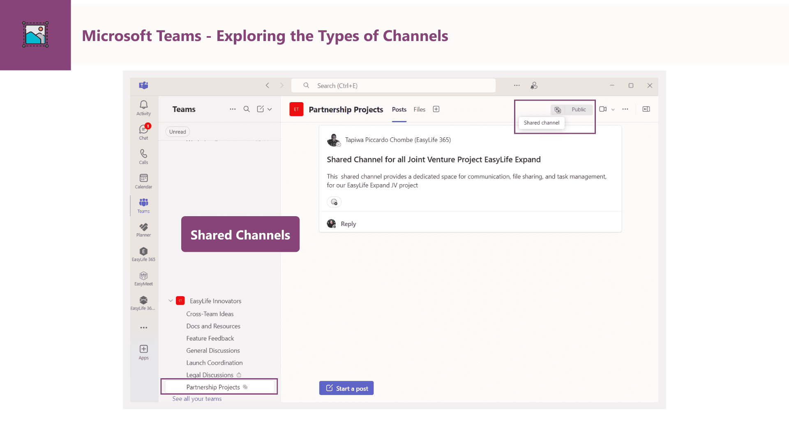Click the add tab plus icon
Image resolution: width=789 pixels, height=443 pixels.
[436, 109]
